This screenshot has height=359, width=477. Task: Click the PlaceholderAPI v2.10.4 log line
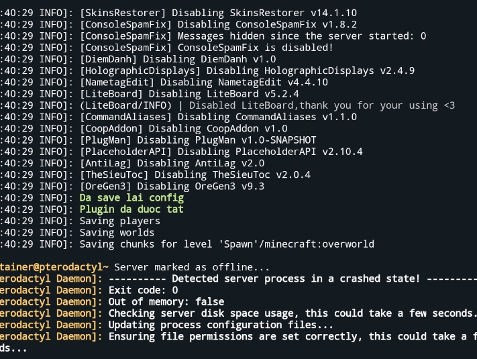click(221, 152)
